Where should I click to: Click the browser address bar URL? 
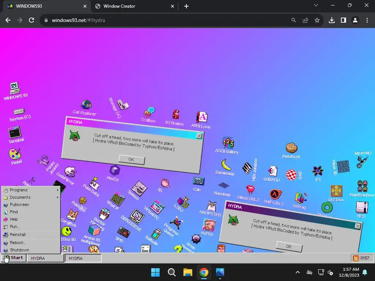tap(78, 20)
